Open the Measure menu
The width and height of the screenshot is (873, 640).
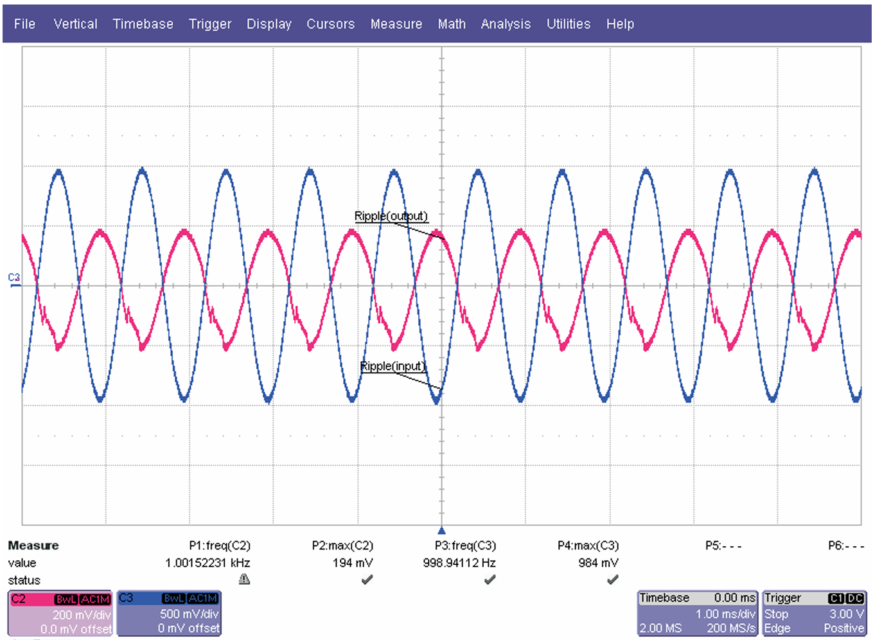point(396,24)
